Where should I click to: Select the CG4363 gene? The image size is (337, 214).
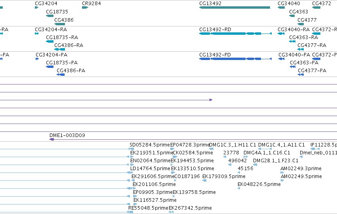(292, 16)
